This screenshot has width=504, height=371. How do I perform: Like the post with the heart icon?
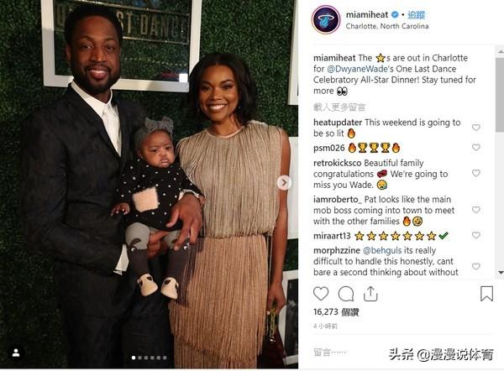click(321, 294)
